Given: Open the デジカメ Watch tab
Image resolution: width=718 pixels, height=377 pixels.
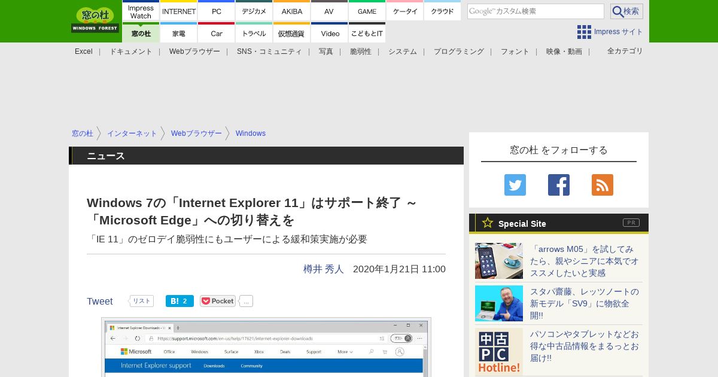Looking at the screenshot, I should [254, 11].
